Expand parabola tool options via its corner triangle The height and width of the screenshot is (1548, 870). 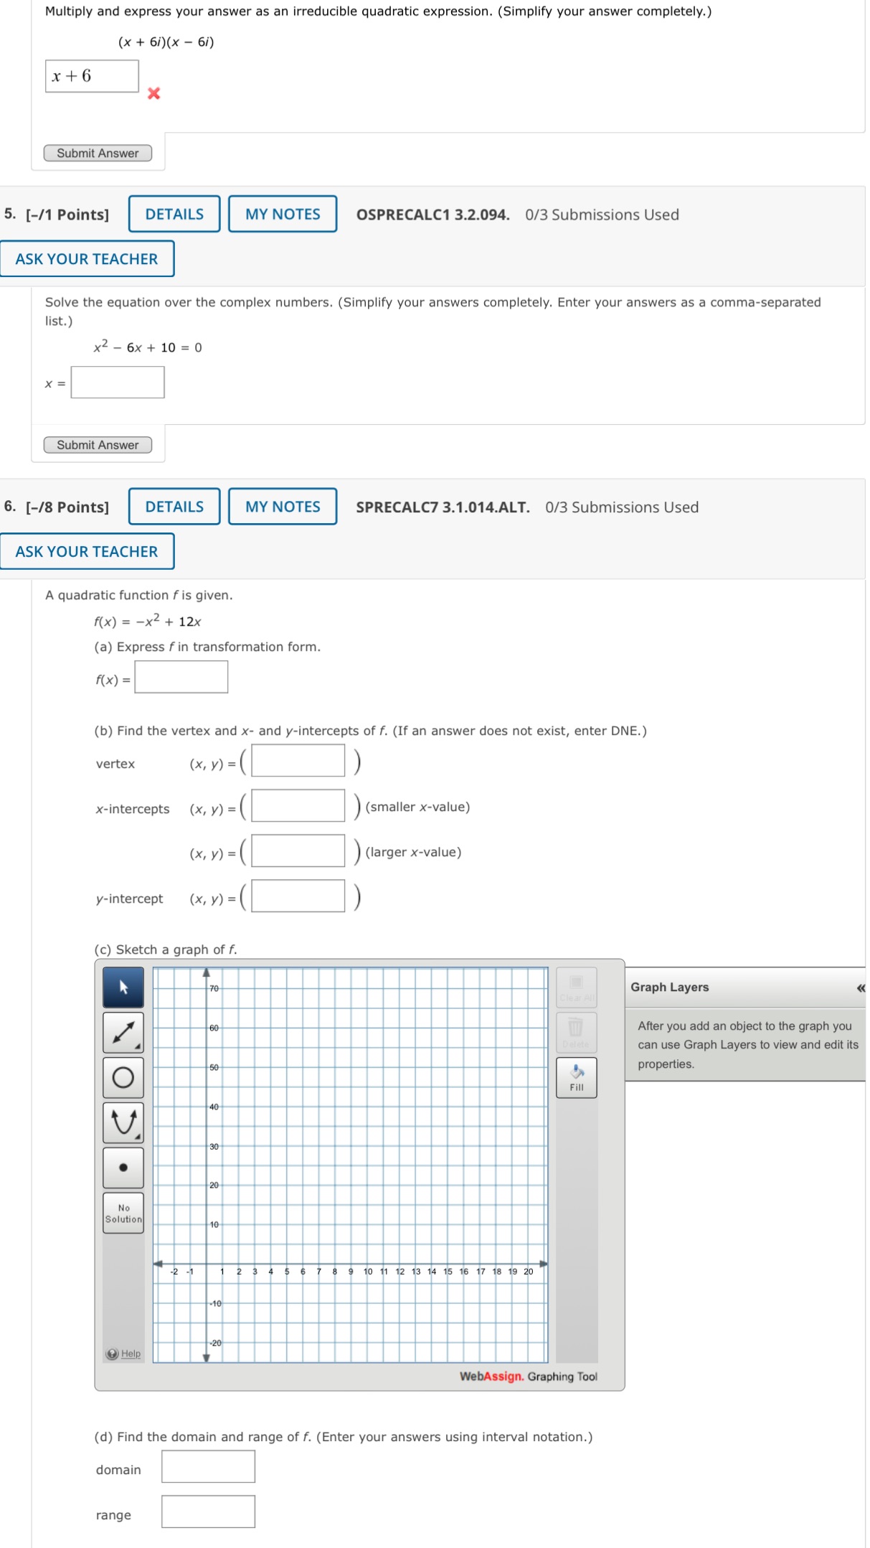coord(136,1135)
